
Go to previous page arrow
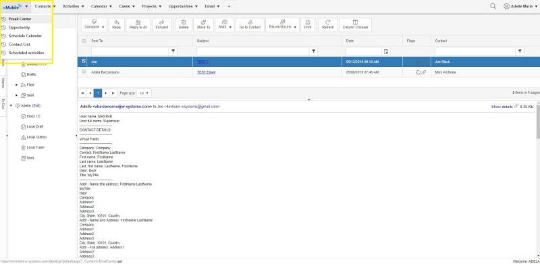point(90,93)
